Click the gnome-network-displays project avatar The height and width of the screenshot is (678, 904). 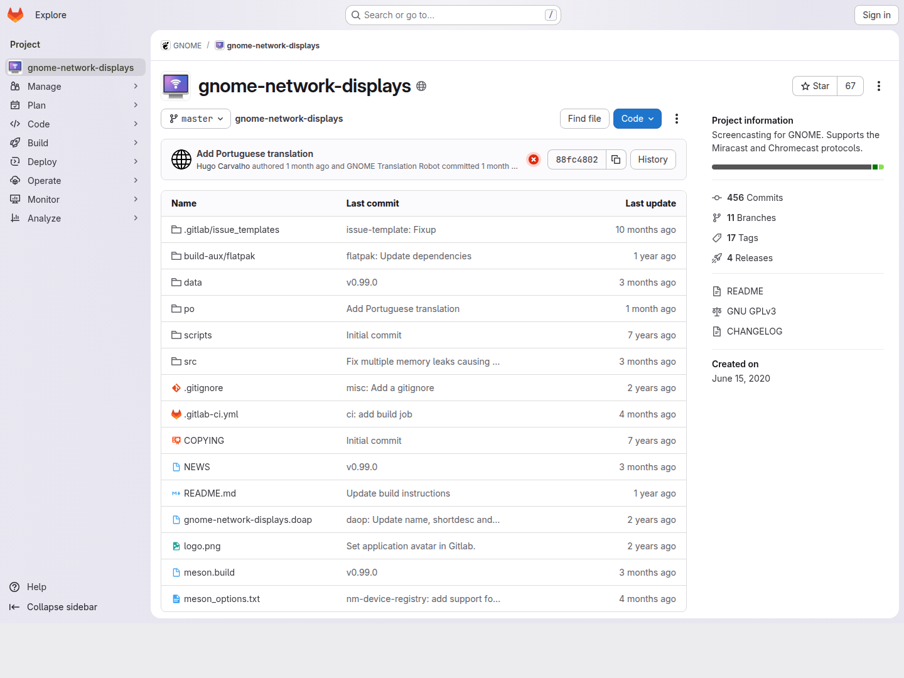point(176,86)
